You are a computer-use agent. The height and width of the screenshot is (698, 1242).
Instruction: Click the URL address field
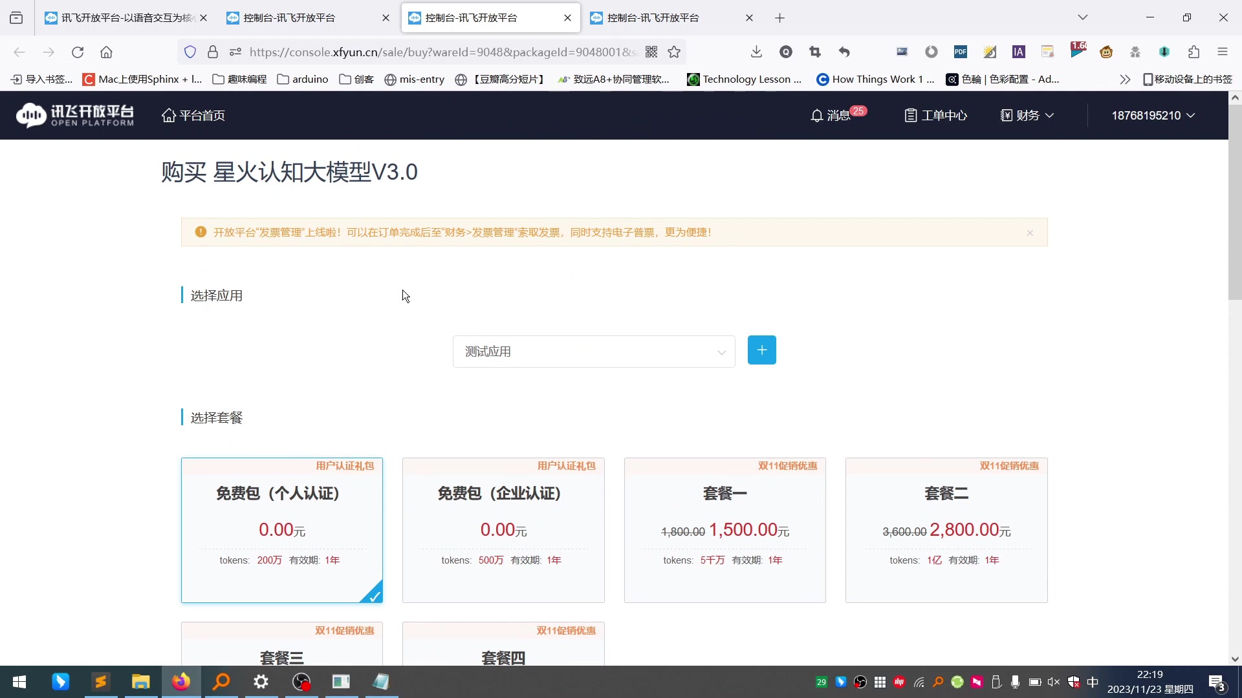(x=442, y=52)
